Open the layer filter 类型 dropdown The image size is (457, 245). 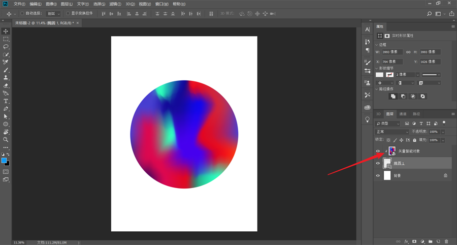[x=388, y=124]
